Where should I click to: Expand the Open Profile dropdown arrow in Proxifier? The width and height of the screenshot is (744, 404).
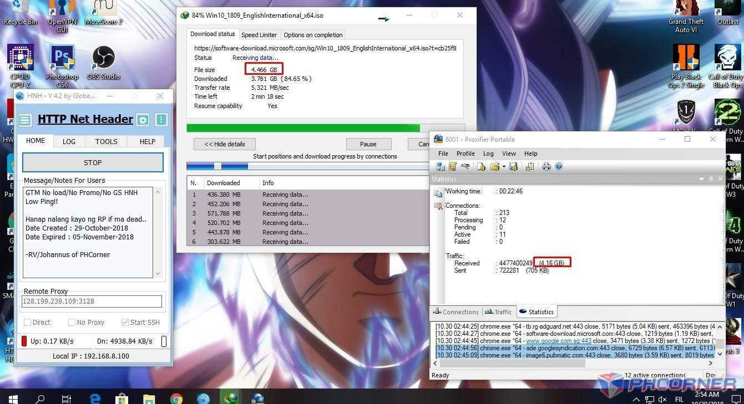(x=504, y=166)
